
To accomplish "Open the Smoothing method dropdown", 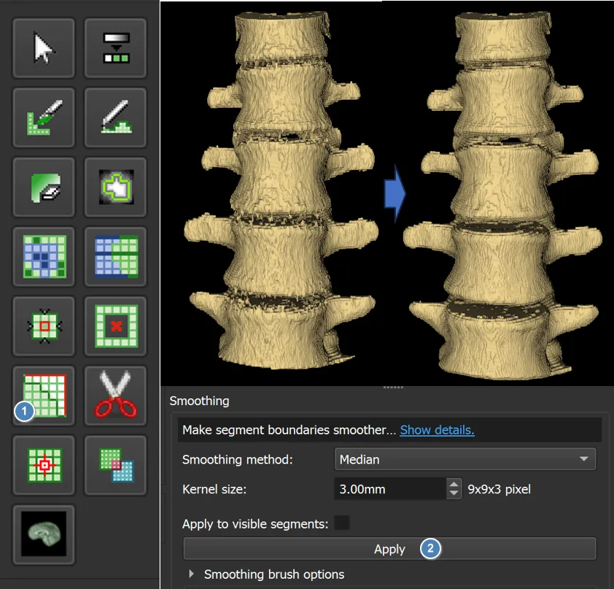I will [465, 459].
